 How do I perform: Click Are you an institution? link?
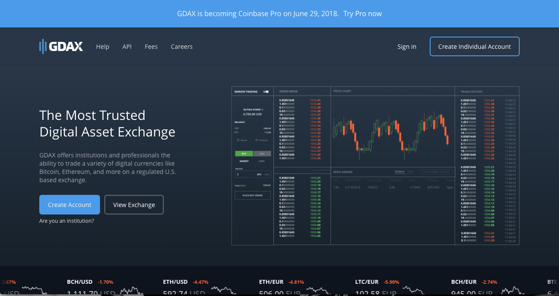[66, 221]
